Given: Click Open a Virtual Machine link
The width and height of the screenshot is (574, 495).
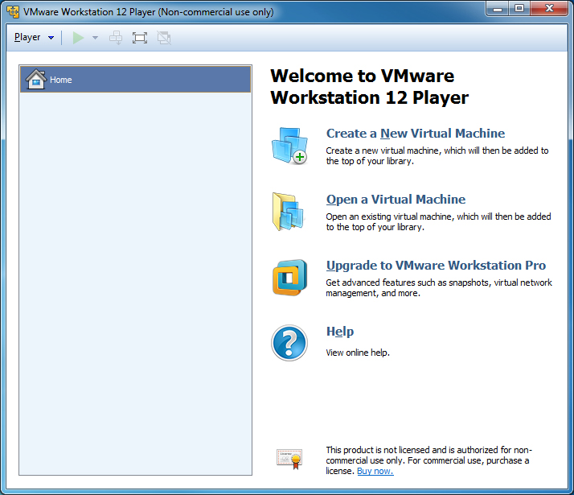Looking at the screenshot, I should pyautogui.click(x=396, y=200).
